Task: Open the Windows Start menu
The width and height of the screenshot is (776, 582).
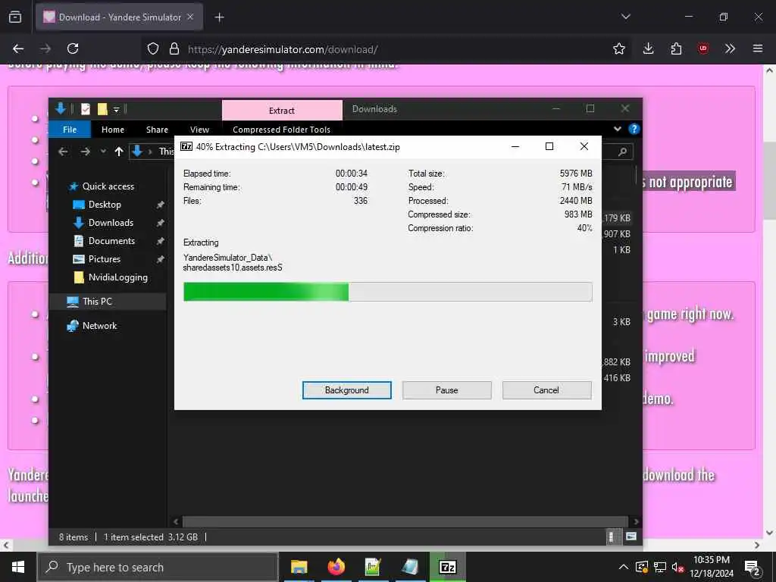Action: (18, 567)
